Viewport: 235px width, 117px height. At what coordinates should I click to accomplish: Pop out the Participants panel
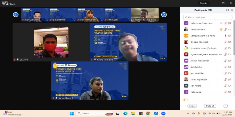[227, 10]
